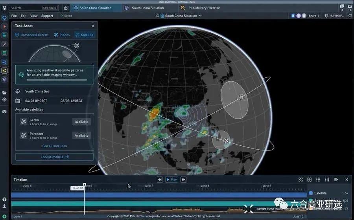Fast-forward the timeline playback

[x=184, y=180]
